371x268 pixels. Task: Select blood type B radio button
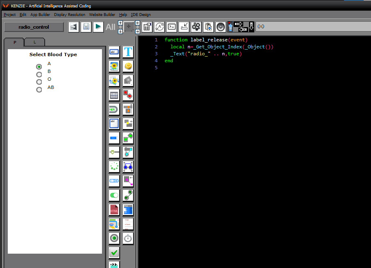coord(39,75)
